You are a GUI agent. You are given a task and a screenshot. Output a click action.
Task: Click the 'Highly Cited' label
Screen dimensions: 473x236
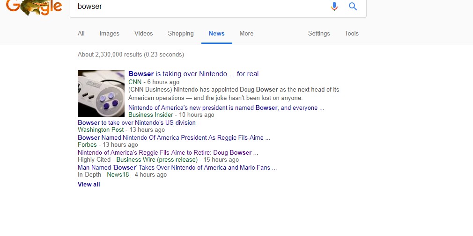[94, 159]
